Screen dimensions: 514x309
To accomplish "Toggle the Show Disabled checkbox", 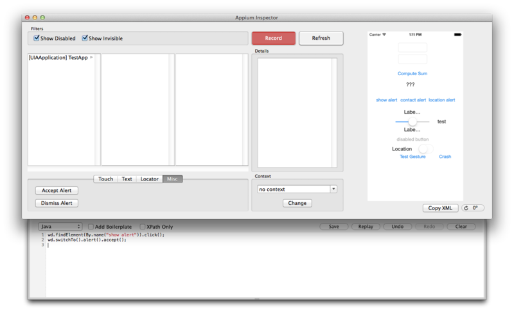I will (x=37, y=38).
